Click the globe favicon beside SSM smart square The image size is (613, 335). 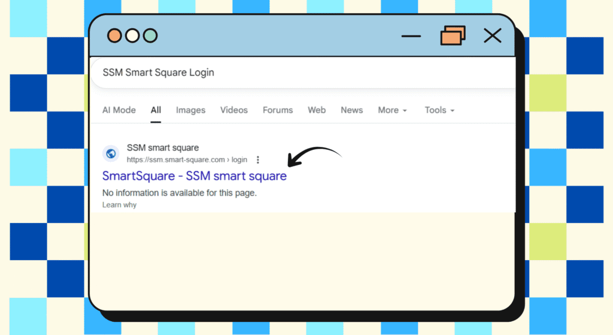(x=111, y=153)
